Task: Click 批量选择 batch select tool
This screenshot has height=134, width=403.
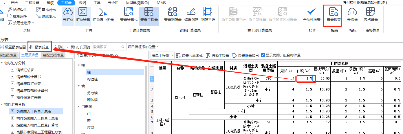Action: pyautogui.click(x=17, y=16)
